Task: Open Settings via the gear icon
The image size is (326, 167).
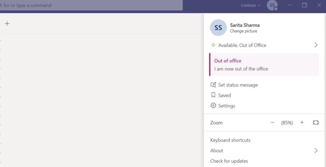Action: (x=213, y=106)
